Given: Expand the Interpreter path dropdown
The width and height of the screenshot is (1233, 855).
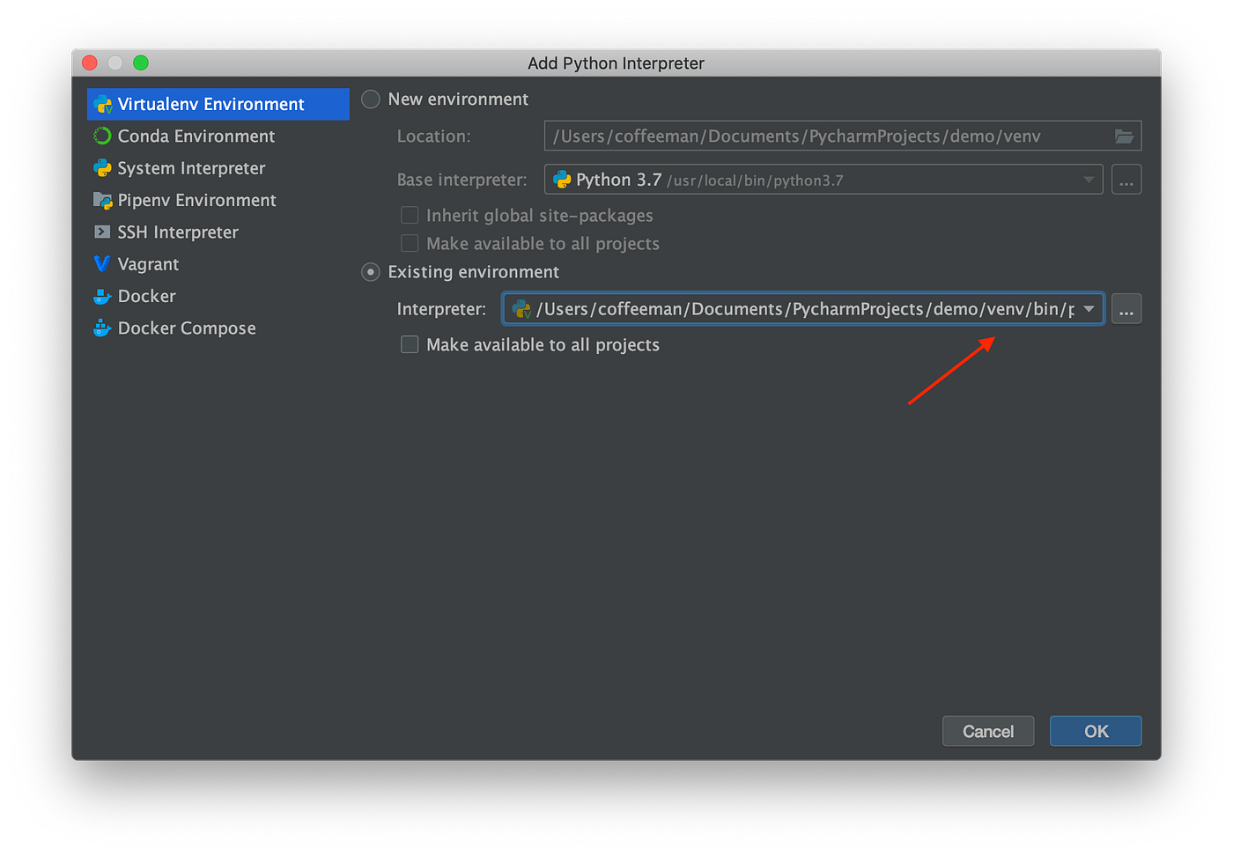Looking at the screenshot, I should [1089, 309].
